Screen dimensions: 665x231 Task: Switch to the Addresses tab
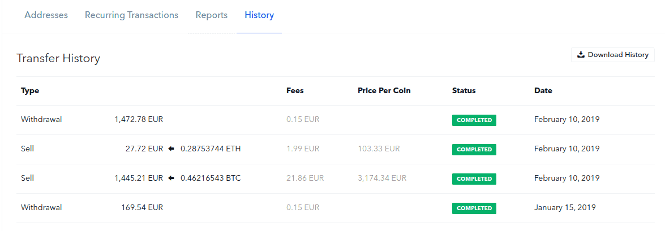pos(46,15)
